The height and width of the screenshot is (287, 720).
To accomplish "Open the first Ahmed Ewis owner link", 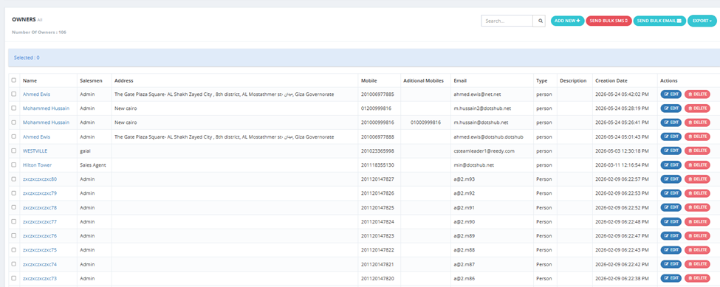I will pos(37,94).
